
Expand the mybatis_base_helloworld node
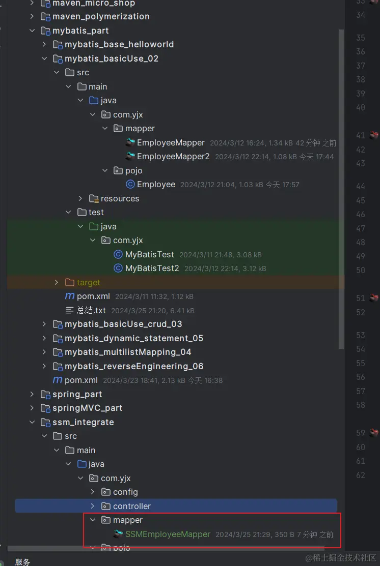coord(44,45)
